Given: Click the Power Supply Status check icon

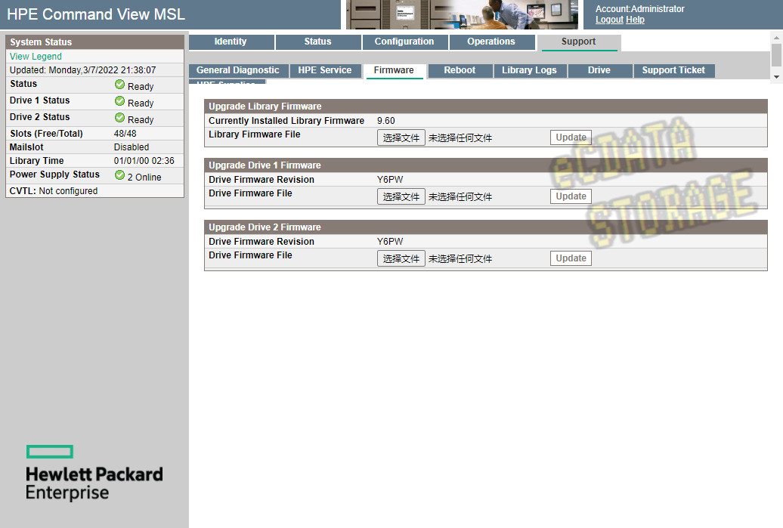Looking at the screenshot, I should (x=119, y=174).
